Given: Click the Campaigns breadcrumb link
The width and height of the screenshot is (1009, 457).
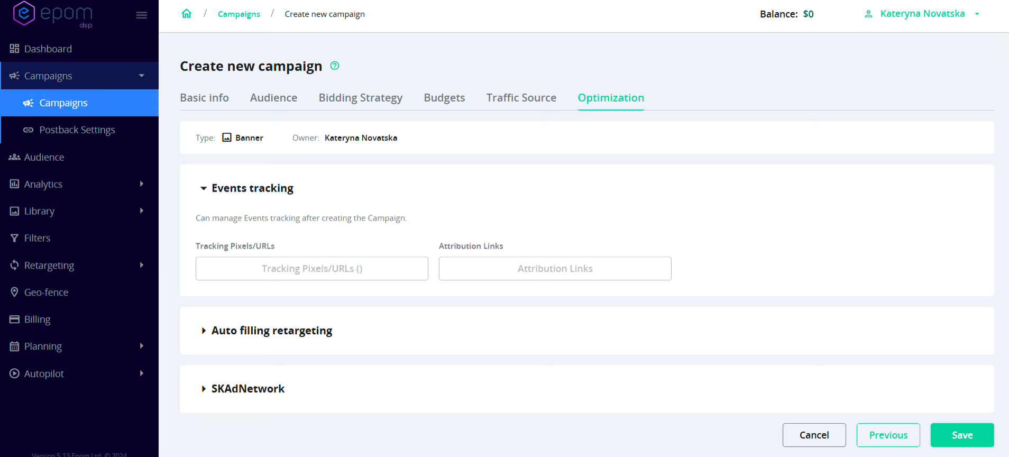Looking at the screenshot, I should coord(239,14).
